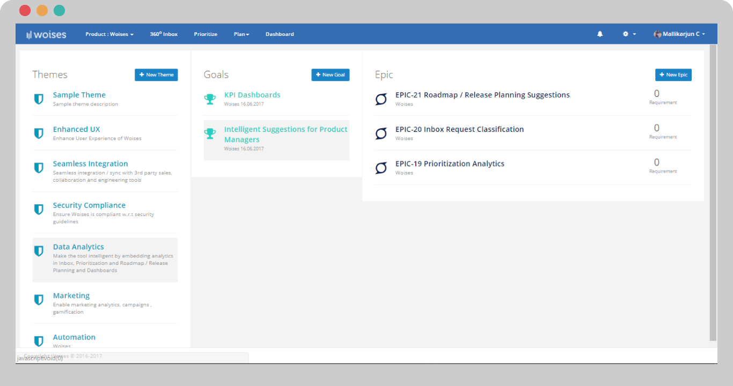Screen dimensions: 733x386
Task: Click the Mallikarjun C avatar picture
Action: pyautogui.click(x=657, y=34)
